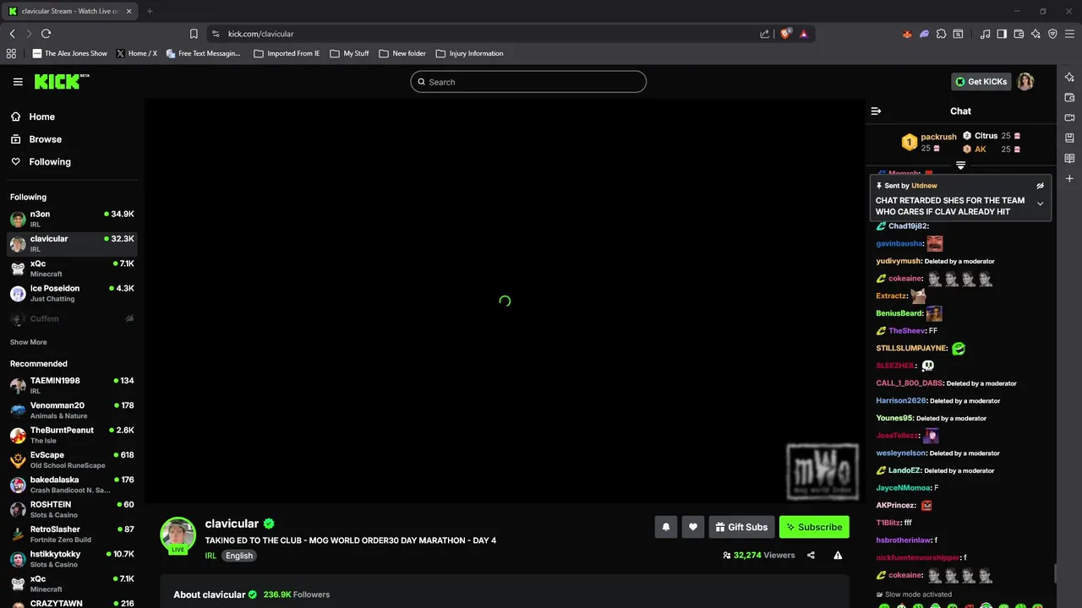Open the Extensions puzzle-piece menu
The image size is (1082, 608).
(x=941, y=34)
